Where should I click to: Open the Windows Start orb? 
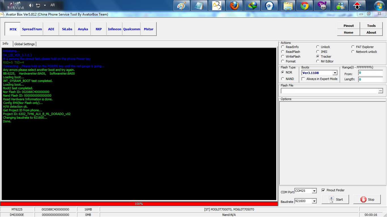pos(379,6)
